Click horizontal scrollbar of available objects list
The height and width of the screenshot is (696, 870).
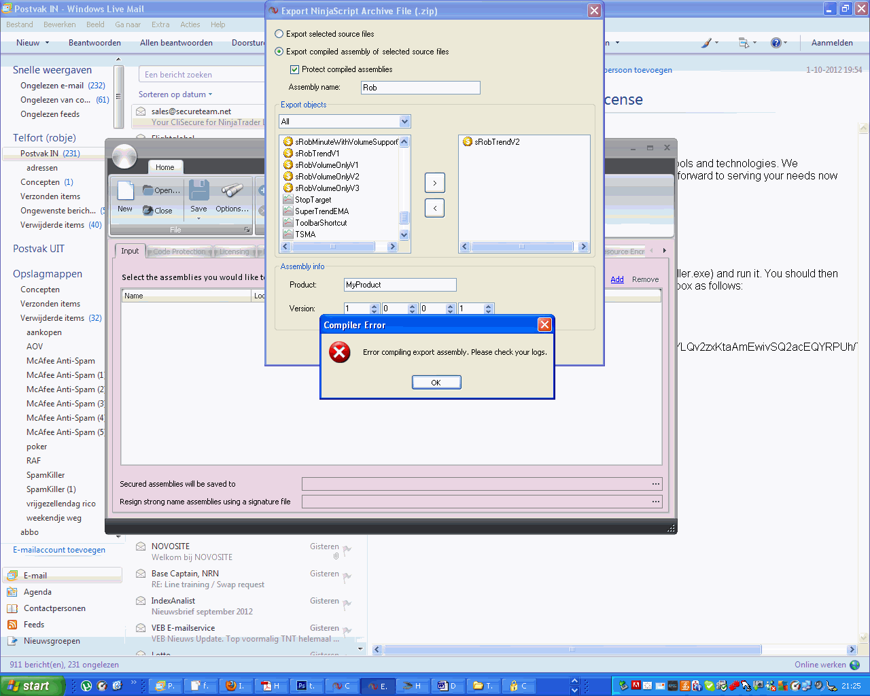pyautogui.click(x=338, y=247)
